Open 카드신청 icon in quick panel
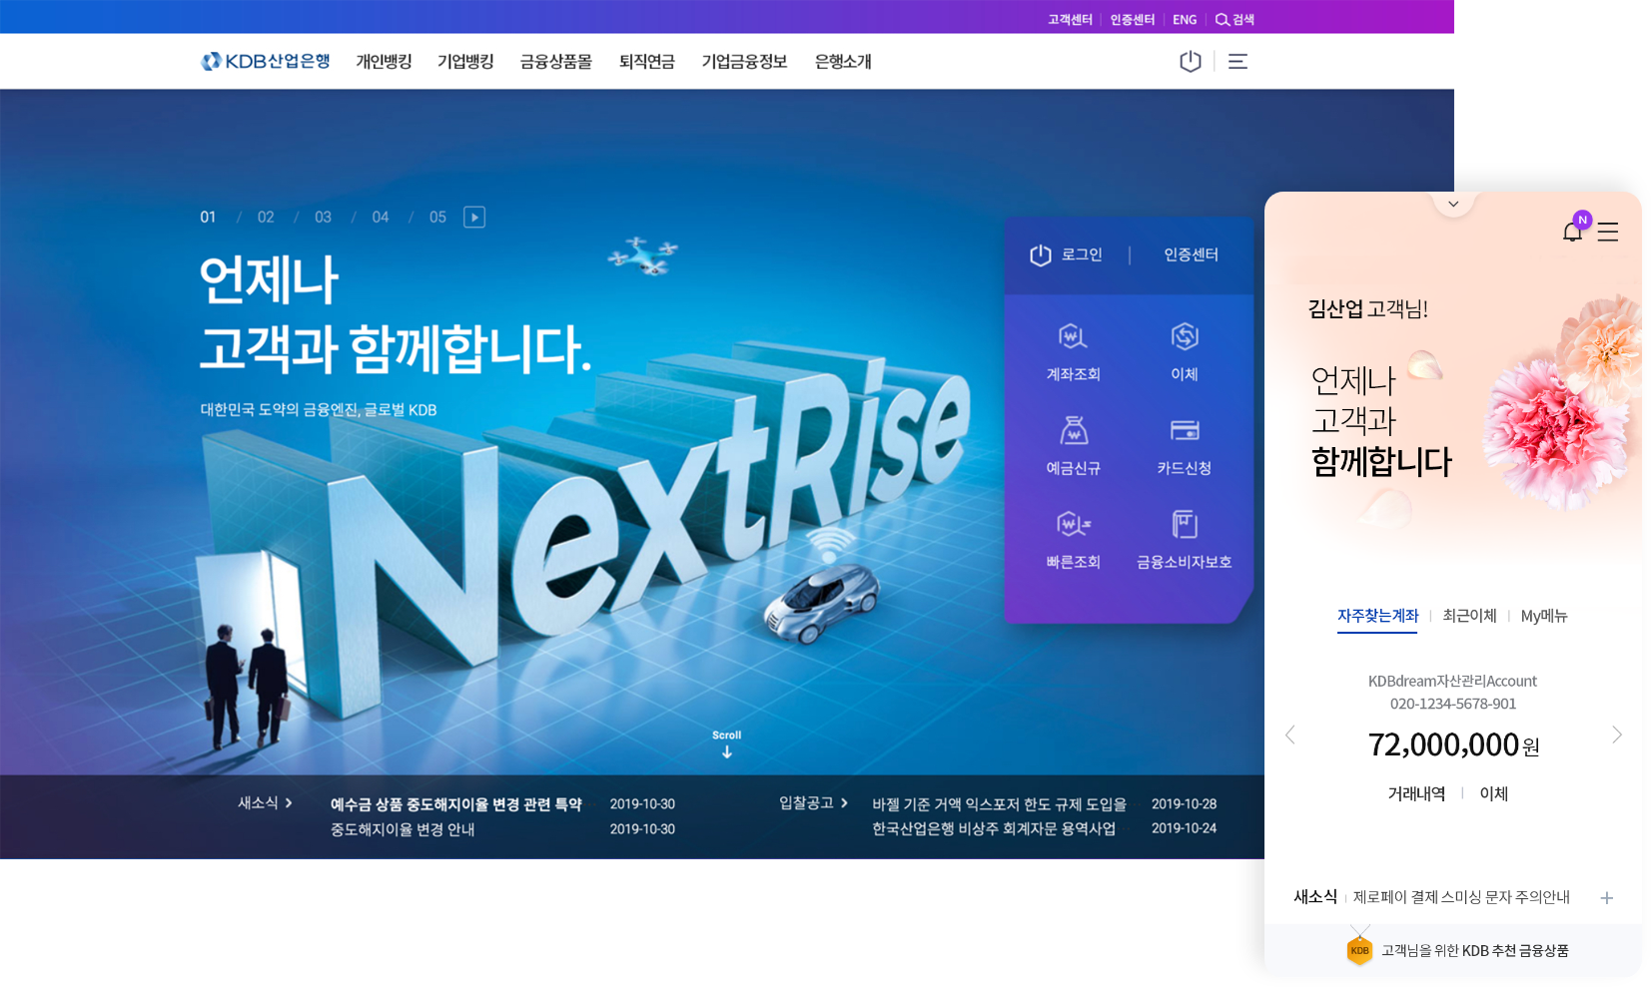Image resolution: width=1651 pixels, height=987 pixels. pyautogui.click(x=1185, y=430)
